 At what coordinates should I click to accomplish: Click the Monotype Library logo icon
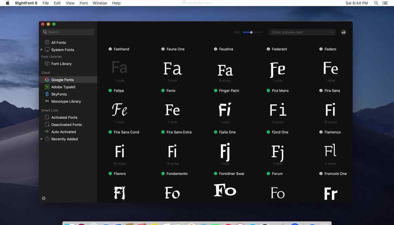coord(47,101)
